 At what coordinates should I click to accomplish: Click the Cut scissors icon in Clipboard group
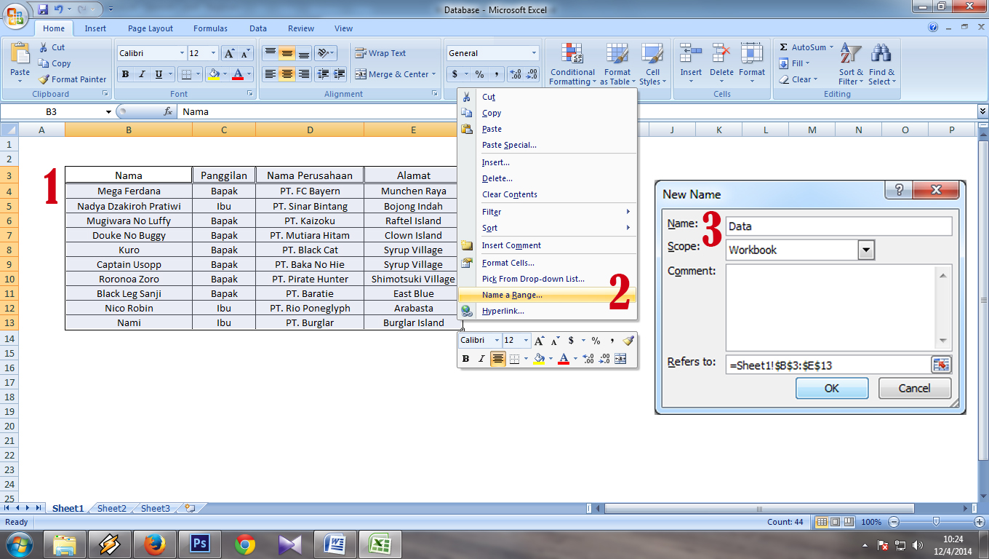43,47
